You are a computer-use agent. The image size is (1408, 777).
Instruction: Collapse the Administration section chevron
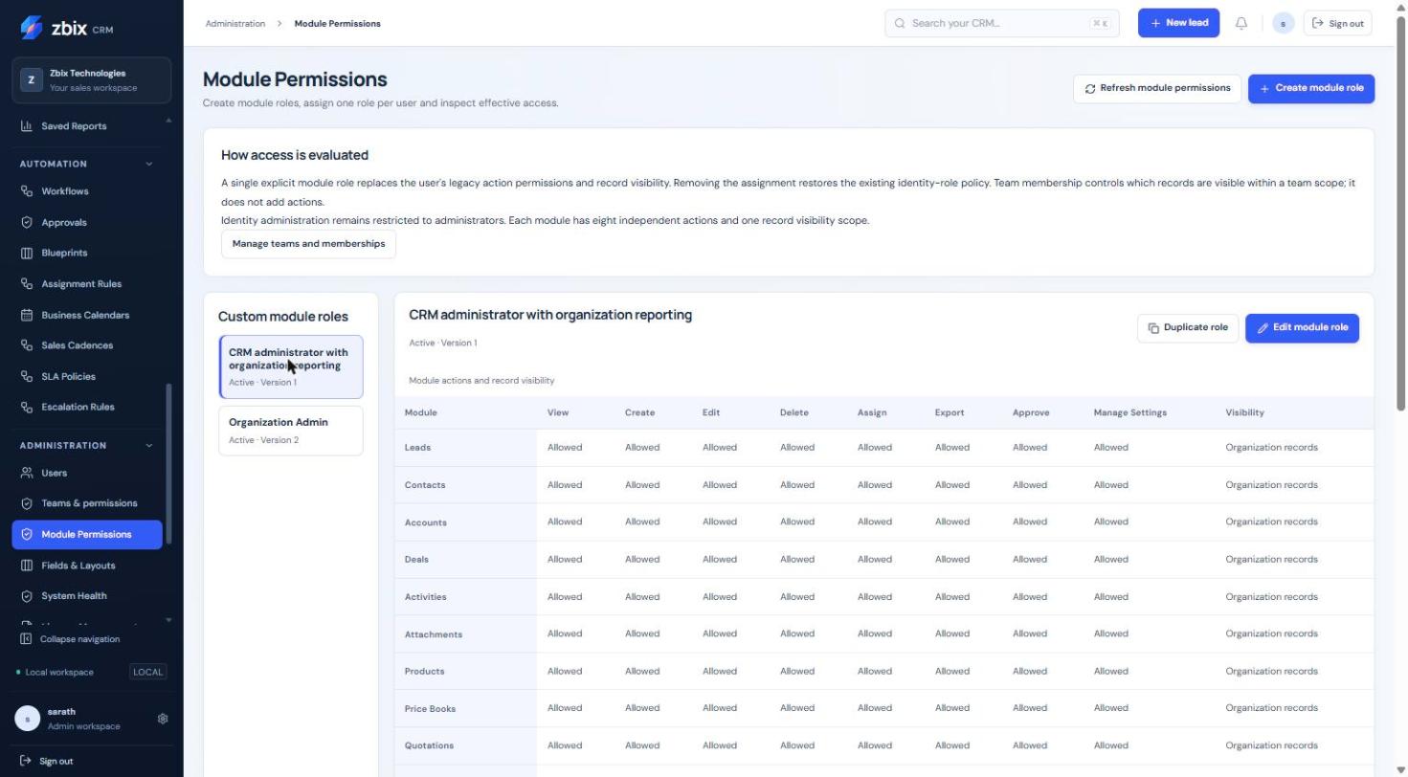coord(148,445)
